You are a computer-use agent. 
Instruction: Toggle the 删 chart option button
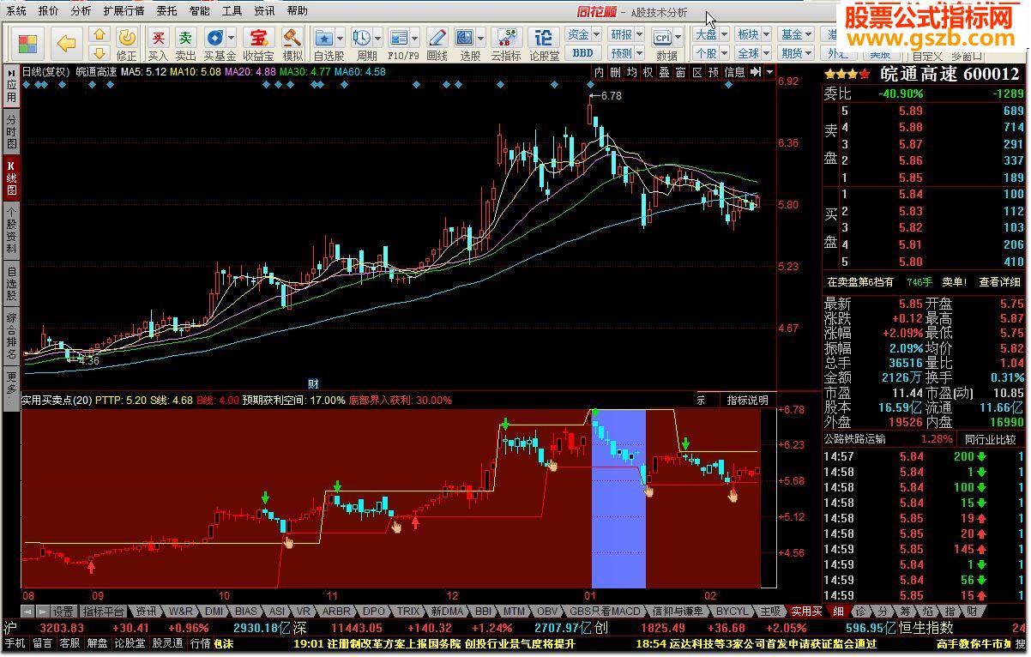point(615,72)
